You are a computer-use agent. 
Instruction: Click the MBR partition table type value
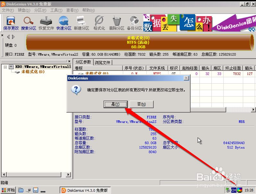[x=242, y=122]
